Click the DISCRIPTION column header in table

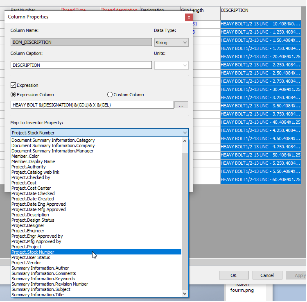coord(261,13)
